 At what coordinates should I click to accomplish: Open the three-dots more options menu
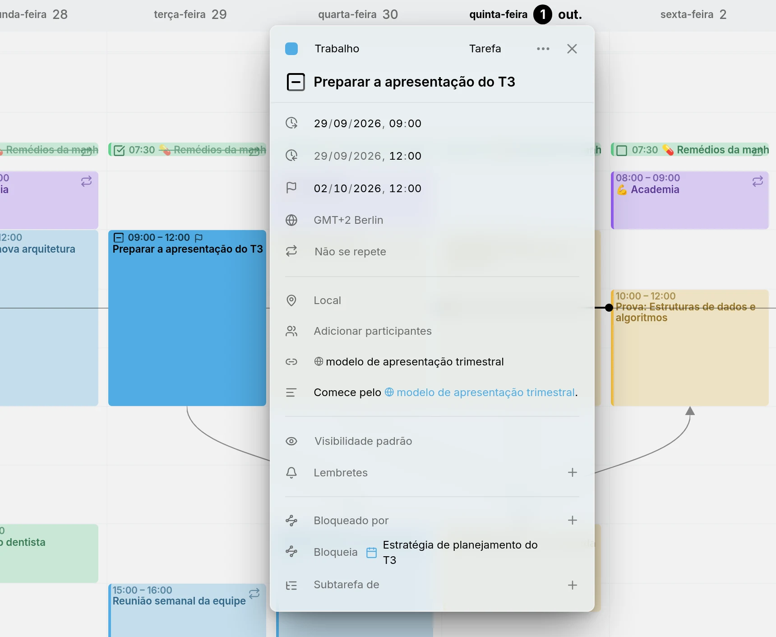click(543, 49)
